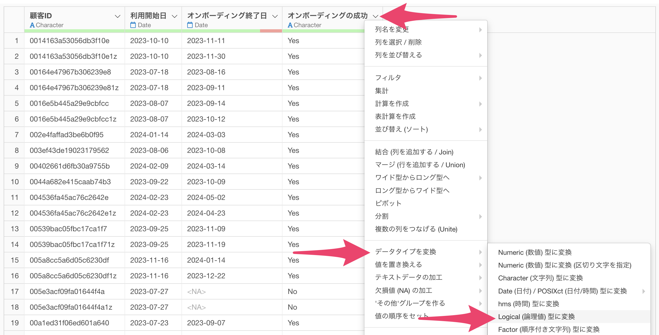Open the 分割 submenu
659x335 pixels.
pyautogui.click(x=426, y=216)
